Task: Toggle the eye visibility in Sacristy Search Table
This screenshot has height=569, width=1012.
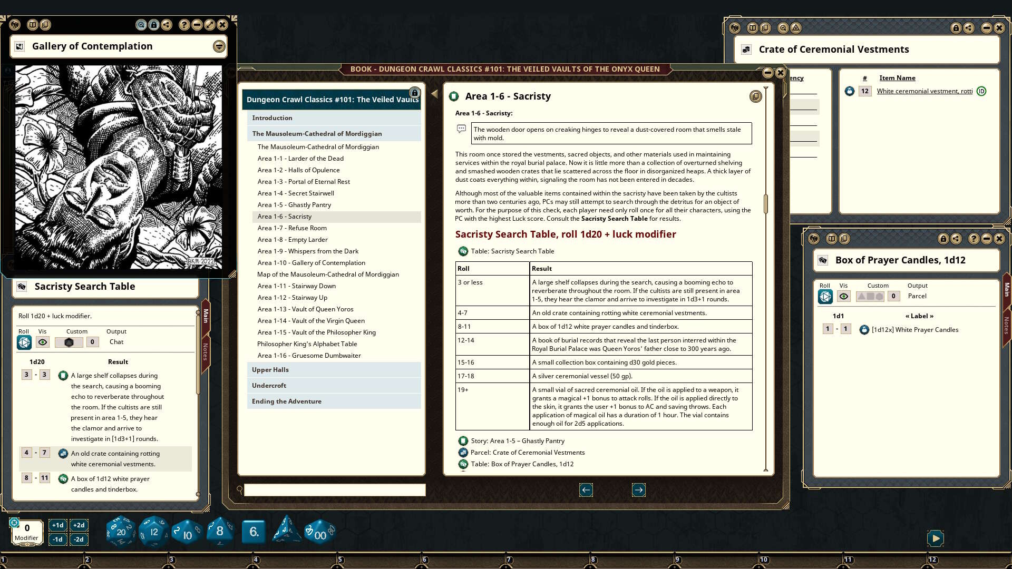Action: point(43,342)
